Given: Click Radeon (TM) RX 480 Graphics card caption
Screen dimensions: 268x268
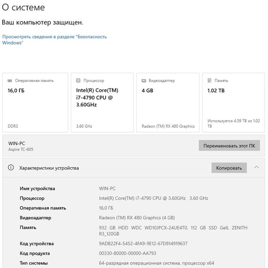Looking at the screenshot, I should [x=168, y=126].
